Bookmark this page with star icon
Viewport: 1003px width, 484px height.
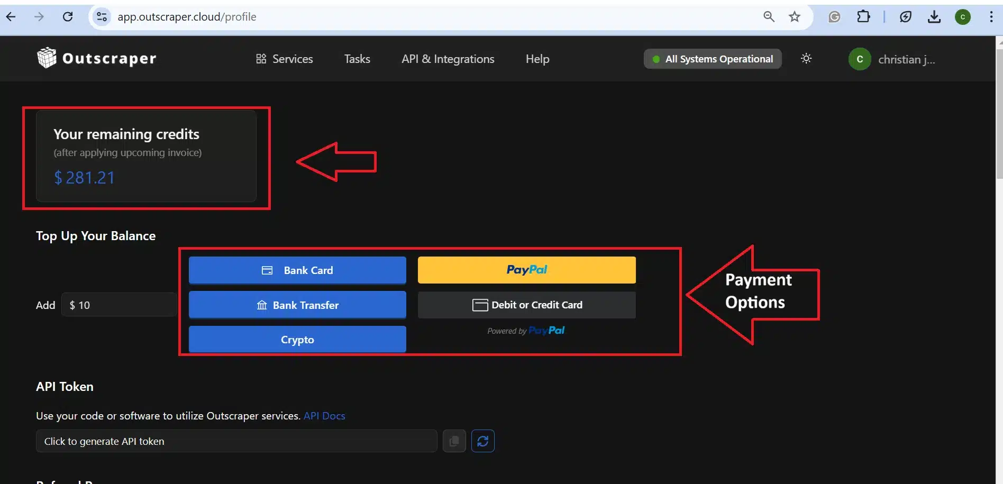(x=794, y=17)
